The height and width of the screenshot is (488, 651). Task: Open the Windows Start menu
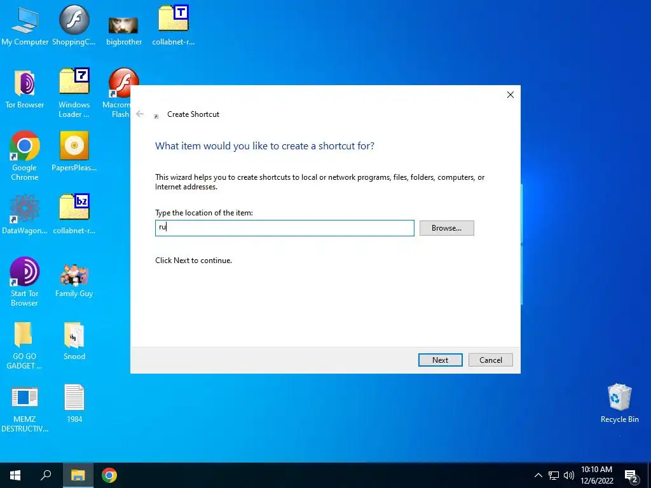15,475
